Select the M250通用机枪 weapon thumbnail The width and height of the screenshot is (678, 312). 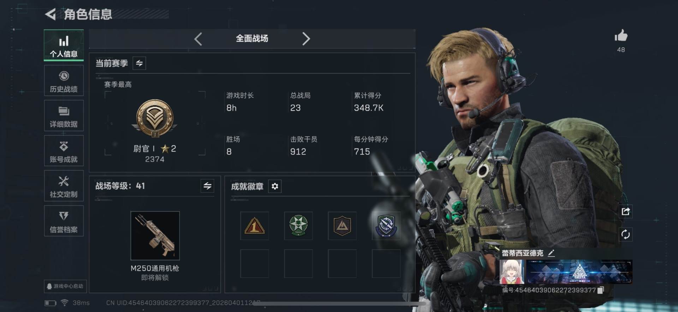(x=155, y=236)
